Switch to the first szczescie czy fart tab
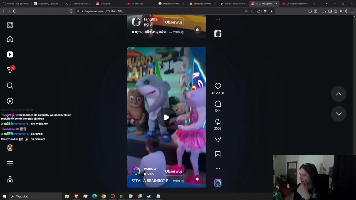 (x=171, y=4)
